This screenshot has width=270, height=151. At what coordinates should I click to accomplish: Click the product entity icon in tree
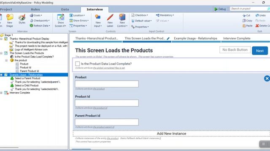point(12,60)
